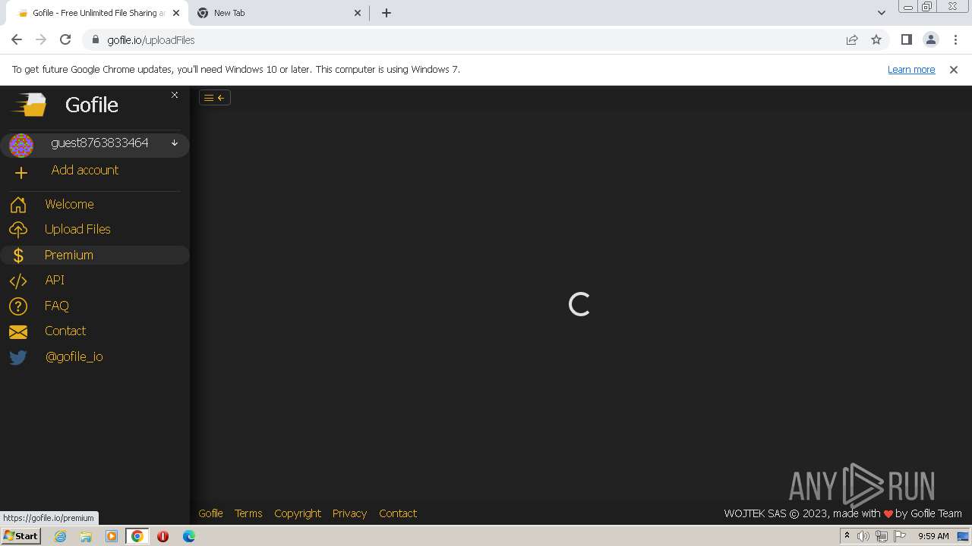Viewport: 972px width, 546px height.
Task: Open Windows Explorer from taskbar
Action: tap(86, 536)
